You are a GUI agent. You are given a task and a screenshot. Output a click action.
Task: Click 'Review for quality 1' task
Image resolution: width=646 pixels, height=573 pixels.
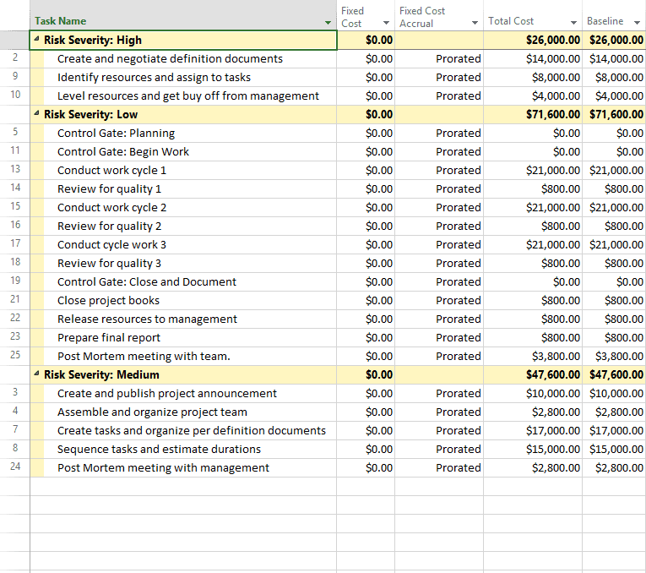tap(109, 188)
